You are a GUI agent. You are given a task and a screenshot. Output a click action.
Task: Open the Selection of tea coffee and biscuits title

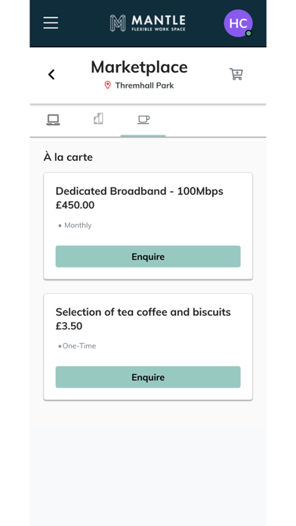(x=143, y=312)
